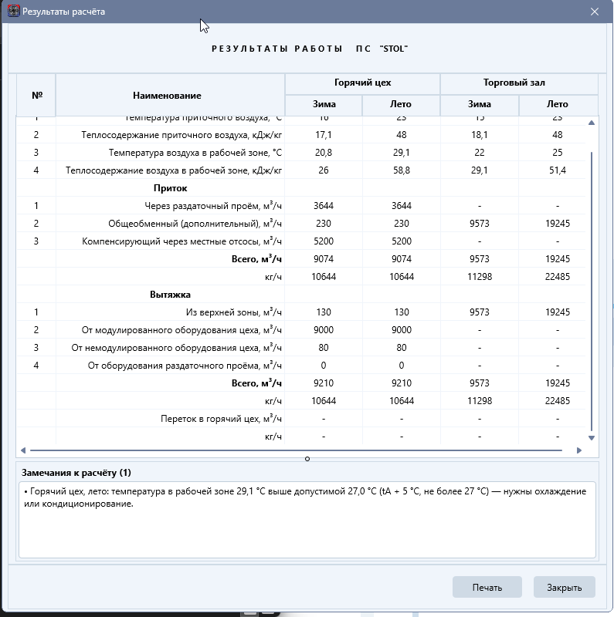Screen dimensions: 614x617
Task: Click the remark text about Горячий цех, лето
Action: (305, 497)
